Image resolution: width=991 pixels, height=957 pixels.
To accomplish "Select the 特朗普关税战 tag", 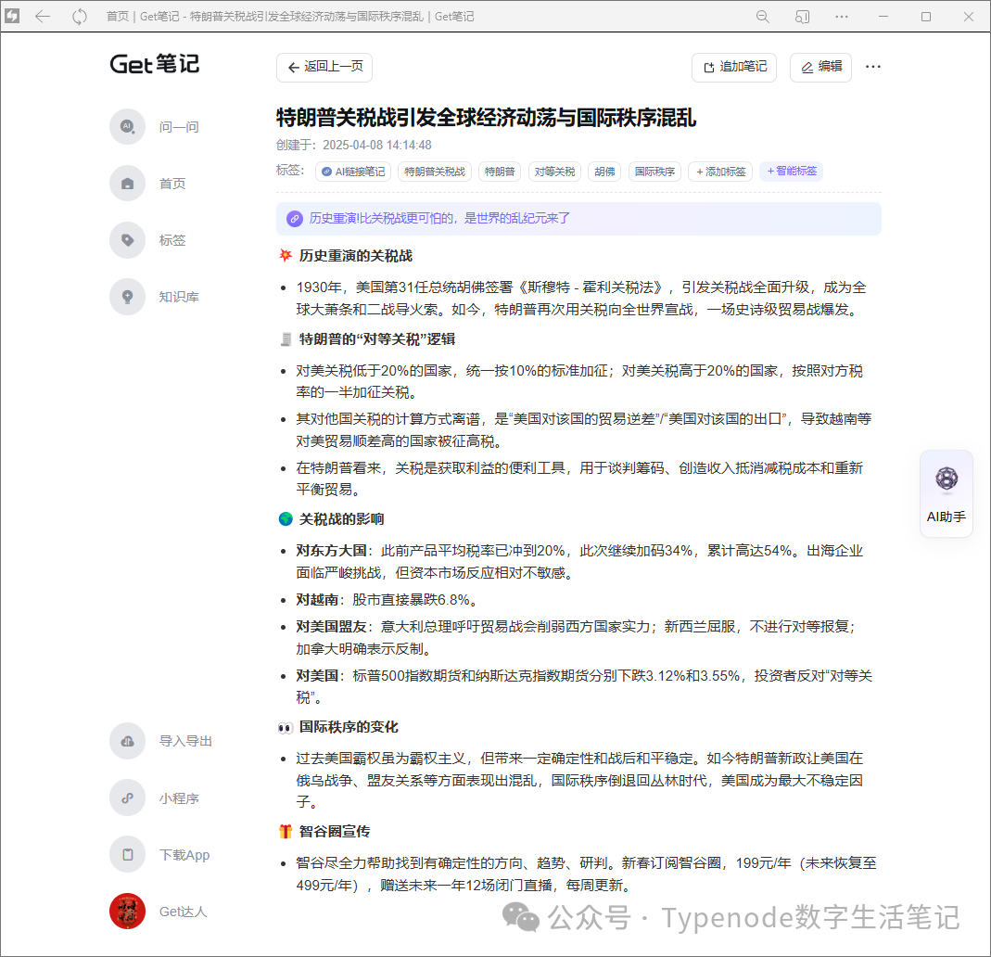I will [435, 172].
